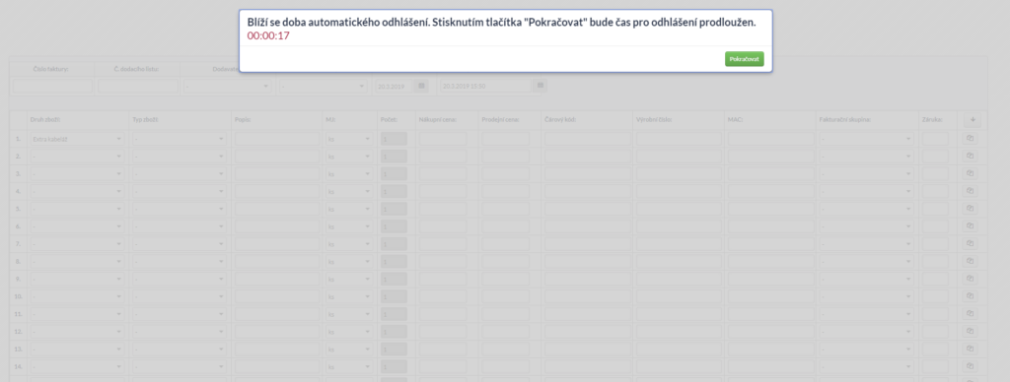Click the Nákupní cena column header
This screenshot has height=382, width=1010.
click(x=438, y=119)
